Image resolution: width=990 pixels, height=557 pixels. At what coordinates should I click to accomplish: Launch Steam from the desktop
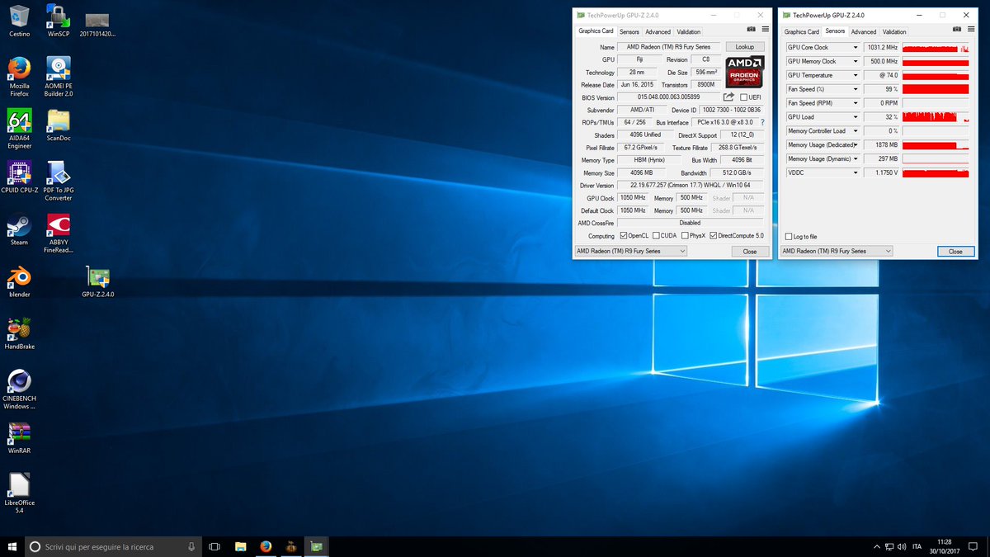[19, 230]
